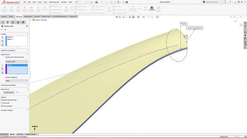Image resolution: width=247 pixels, height=138 pixels.
Task: Click the Curvature tool in the ribbon
Action: tap(152, 8)
